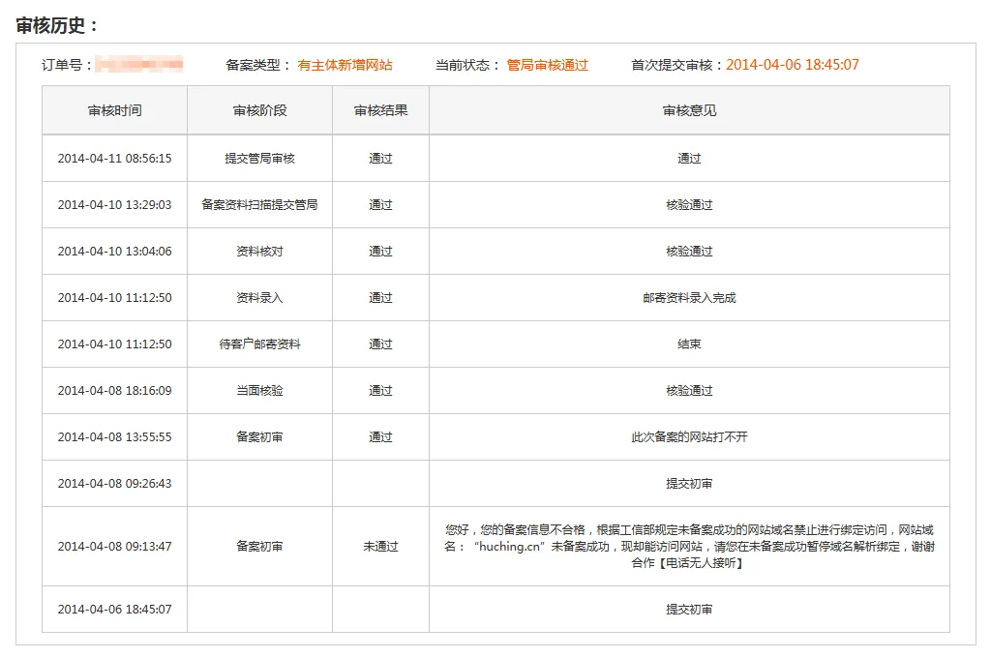Image resolution: width=991 pixels, height=658 pixels.
Task: Click the rejection comment mentioning huching.cn
Action: pyautogui.click(x=689, y=546)
